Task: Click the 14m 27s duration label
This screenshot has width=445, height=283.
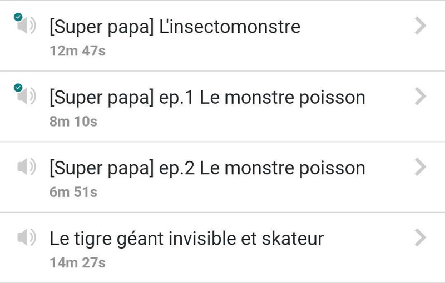Action: 77,263
